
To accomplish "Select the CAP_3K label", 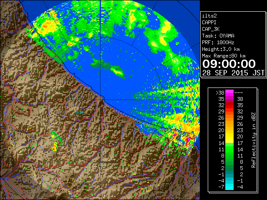I will [x=211, y=29].
